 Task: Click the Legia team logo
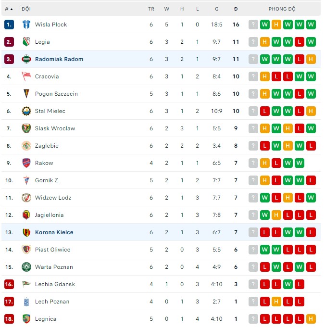point(26,42)
